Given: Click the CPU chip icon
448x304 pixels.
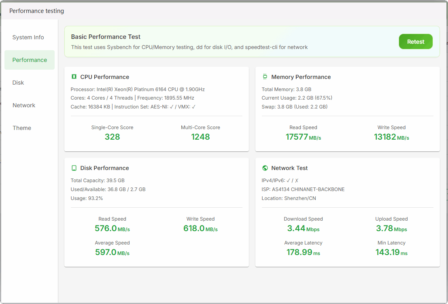Looking at the screenshot, I should coord(74,77).
